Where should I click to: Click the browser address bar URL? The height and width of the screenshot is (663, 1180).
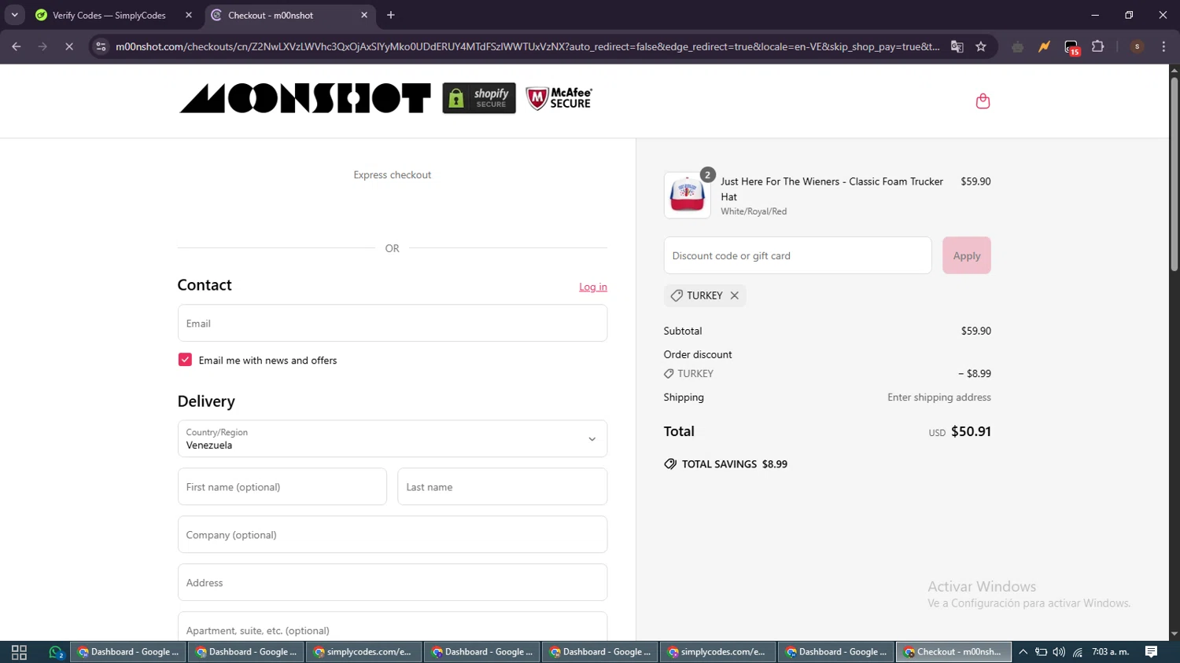[527, 46]
